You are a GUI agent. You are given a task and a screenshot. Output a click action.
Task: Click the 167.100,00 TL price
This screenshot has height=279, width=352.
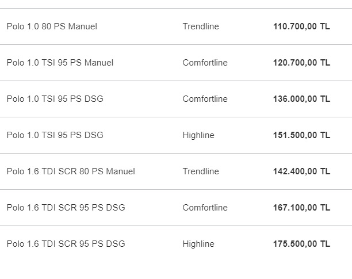[x=301, y=208]
